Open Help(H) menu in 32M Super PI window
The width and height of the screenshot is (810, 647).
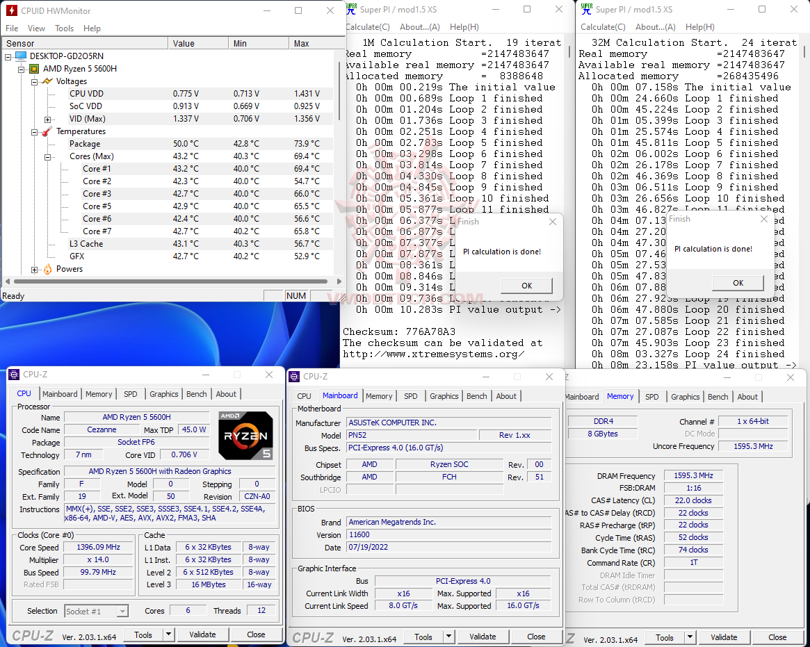tap(699, 27)
